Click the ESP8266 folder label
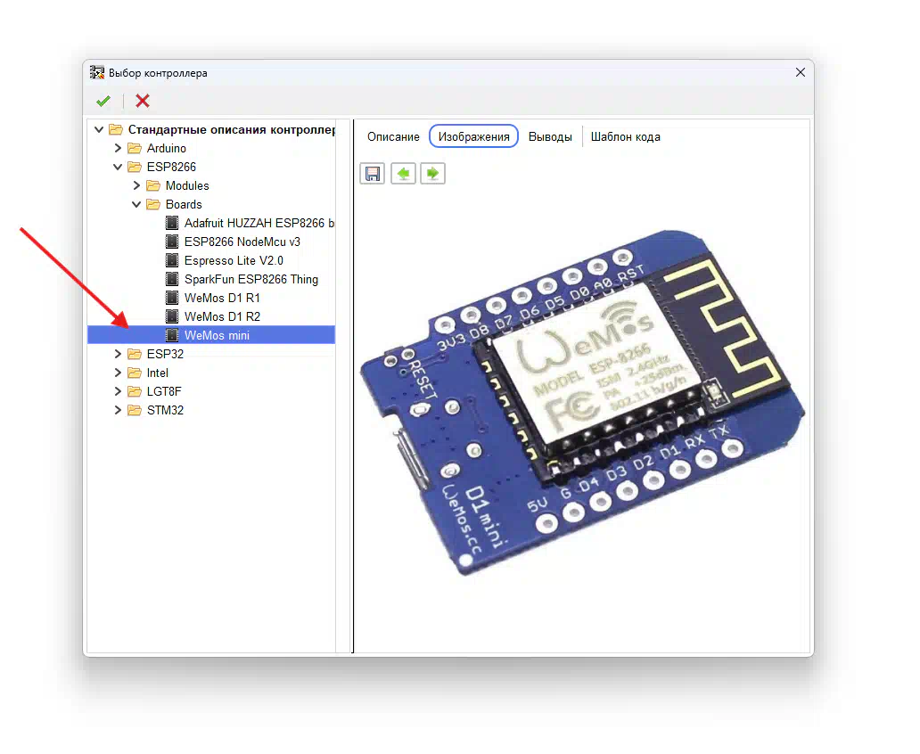The width and height of the screenshot is (920, 754). click(x=171, y=167)
